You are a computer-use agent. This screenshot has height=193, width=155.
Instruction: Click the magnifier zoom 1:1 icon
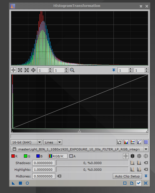[72, 70]
